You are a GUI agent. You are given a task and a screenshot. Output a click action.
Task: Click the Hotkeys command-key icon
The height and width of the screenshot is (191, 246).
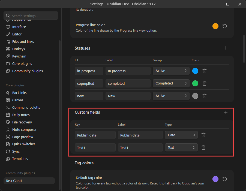(x=8, y=49)
